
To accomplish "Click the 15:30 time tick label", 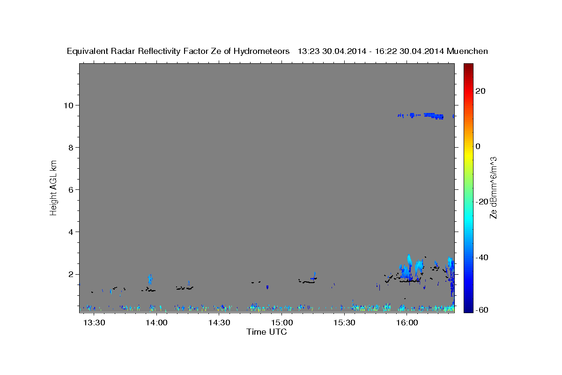I will [345, 323].
